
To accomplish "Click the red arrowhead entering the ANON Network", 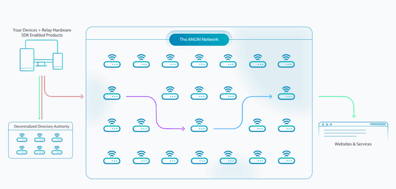I will pos(82,96).
